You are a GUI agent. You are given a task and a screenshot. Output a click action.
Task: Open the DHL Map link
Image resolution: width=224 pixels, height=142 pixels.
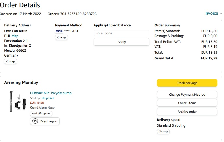point(15,36)
